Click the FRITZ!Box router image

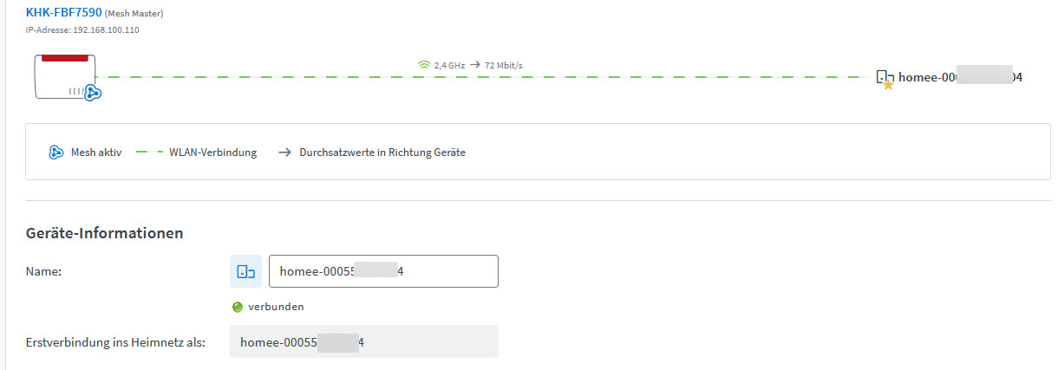click(x=63, y=75)
